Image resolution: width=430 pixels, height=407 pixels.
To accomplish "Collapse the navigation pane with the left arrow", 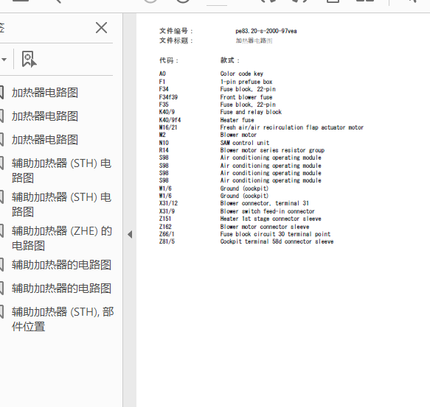I will 130,234.
